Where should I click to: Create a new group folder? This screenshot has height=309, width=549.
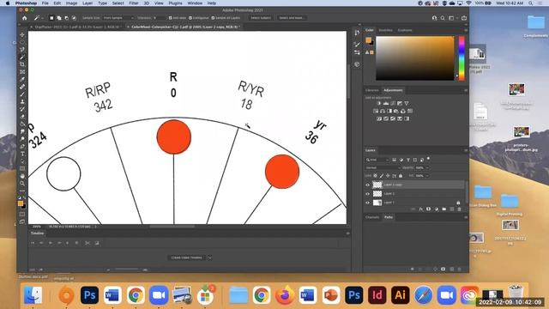coord(444,209)
